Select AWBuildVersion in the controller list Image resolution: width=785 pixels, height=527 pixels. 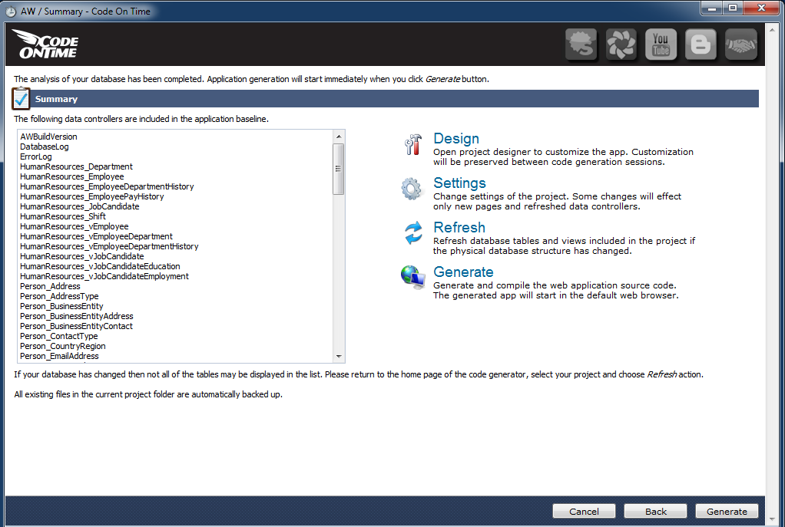pos(48,137)
